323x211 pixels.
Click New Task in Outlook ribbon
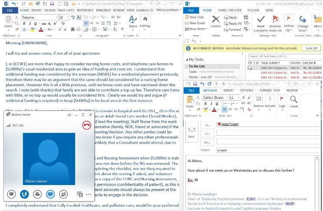[x=194, y=17]
